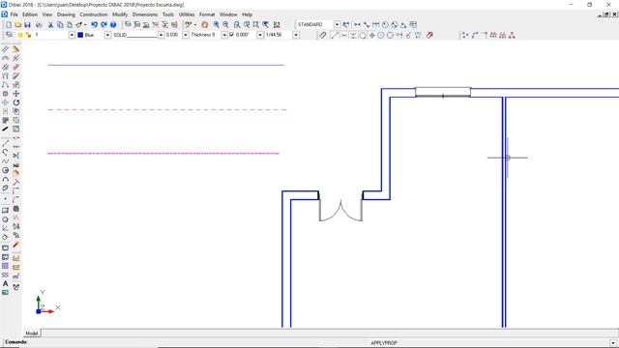Click the endpoint snap icon
Image resolution: width=619 pixels, height=348 pixels.
pyautogui.click(x=335, y=35)
